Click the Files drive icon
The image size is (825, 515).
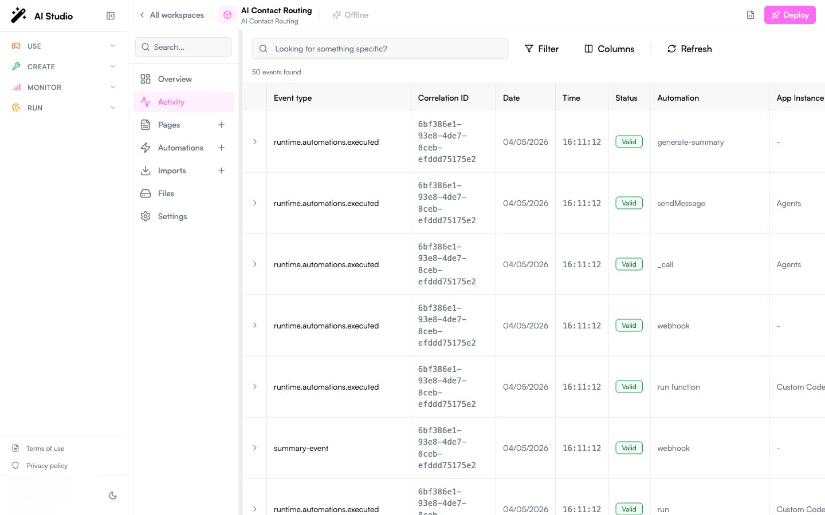146,193
